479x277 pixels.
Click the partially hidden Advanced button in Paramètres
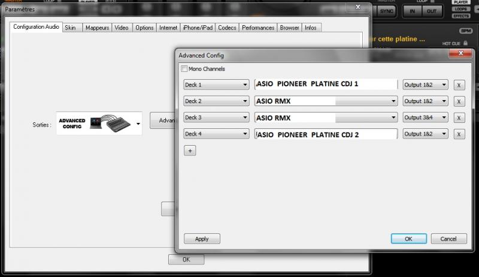pyautogui.click(x=162, y=121)
